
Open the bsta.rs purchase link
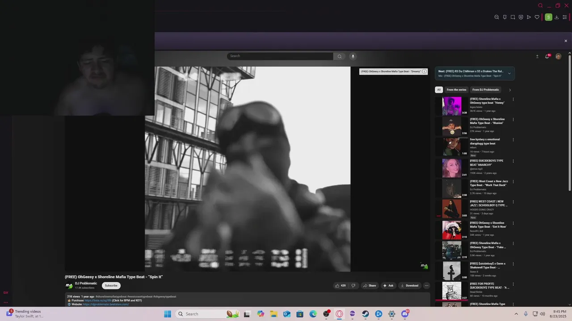(98, 300)
